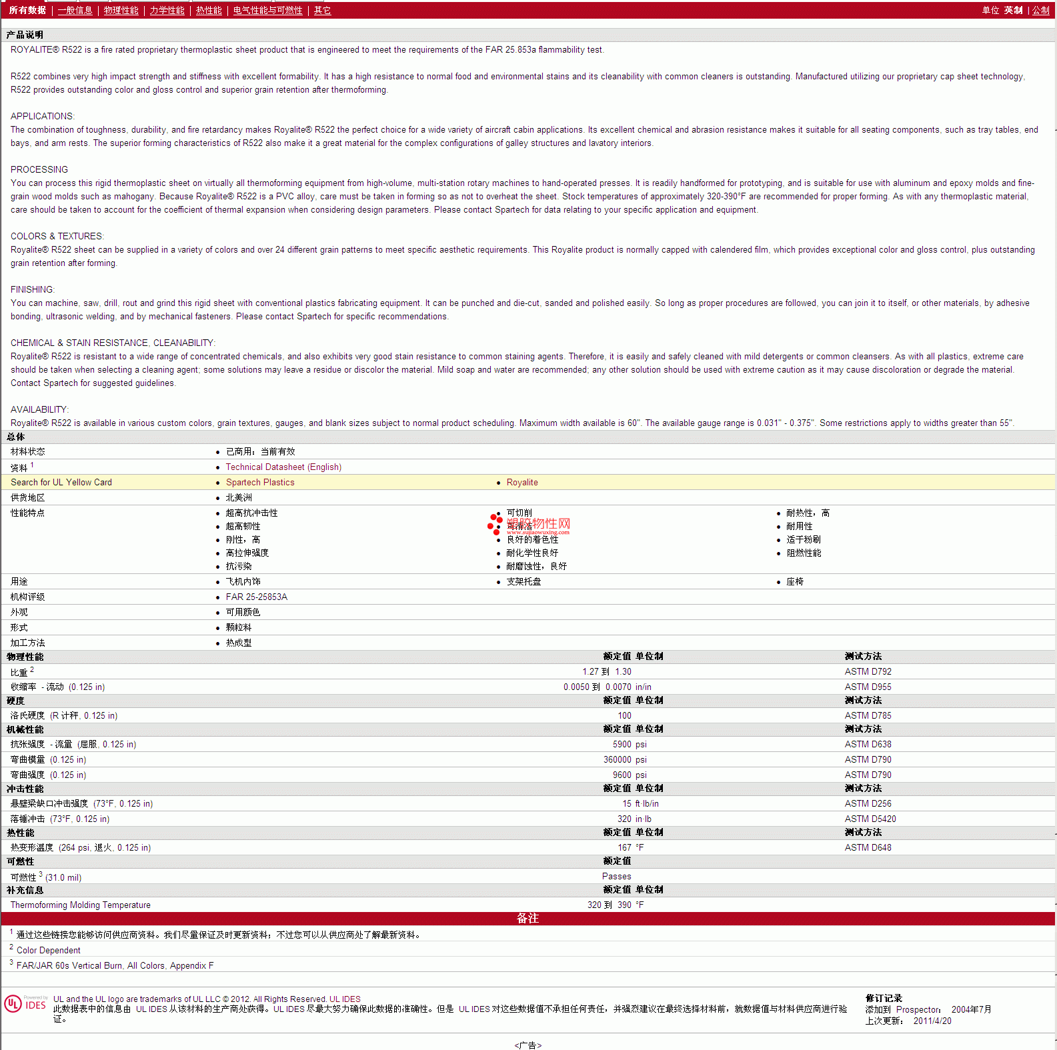The image size is (1057, 1050).
Task: Click the 'ASTM D785' test method
Action: tap(868, 716)
